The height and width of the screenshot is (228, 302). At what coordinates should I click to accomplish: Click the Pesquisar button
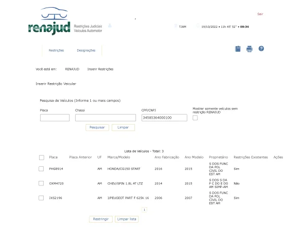point(97,128)
